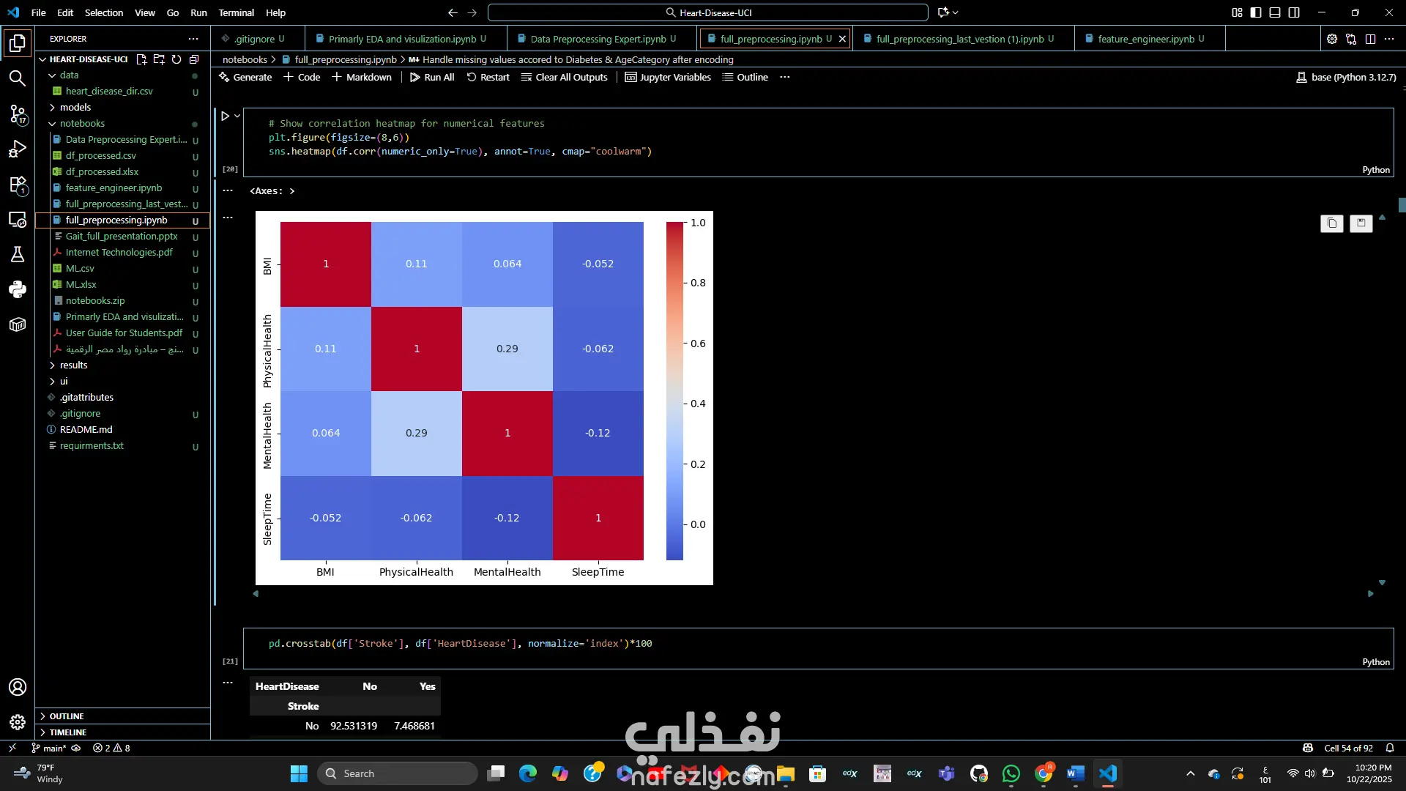Click Clear All Outputs button
Viewport: 1406px width, 791px height.
pos(564,77)
